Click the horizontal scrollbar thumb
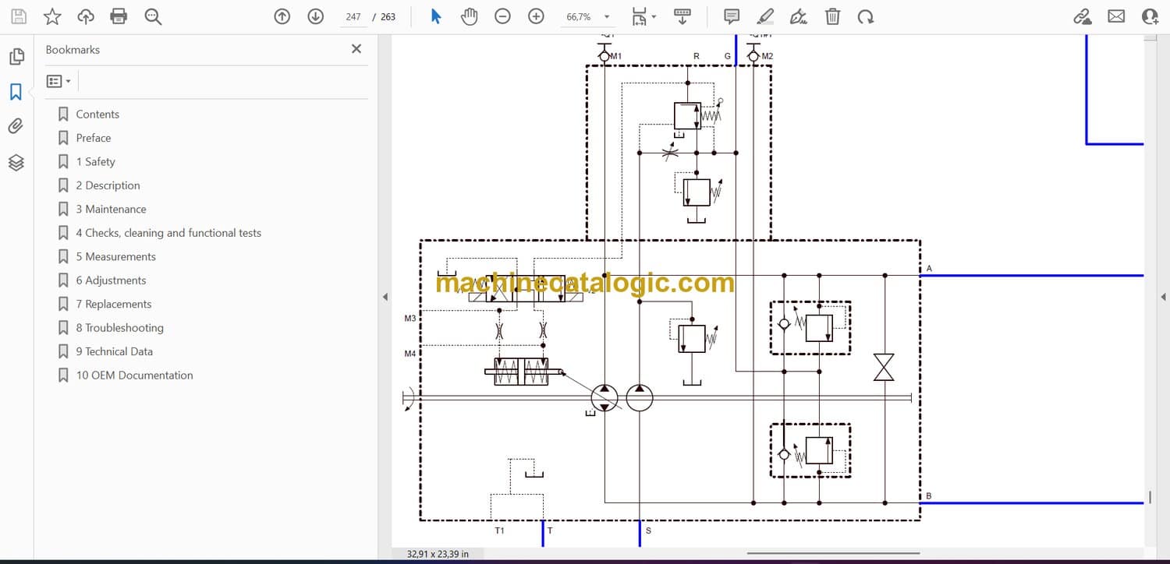 (x=833, y=554)
